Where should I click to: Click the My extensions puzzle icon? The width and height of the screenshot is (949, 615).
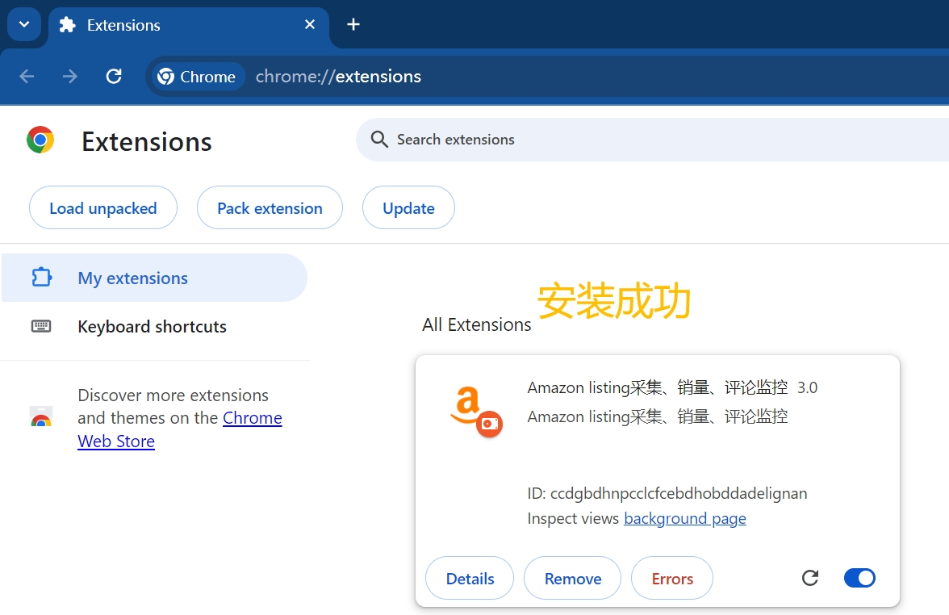(x=41, y=278)
